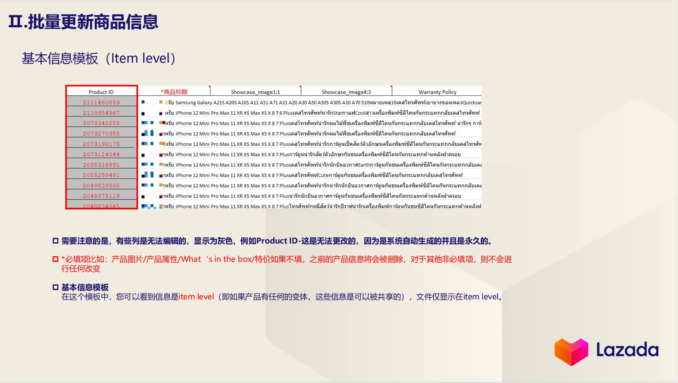Viewport: 678px width, 383px height.
Task: Click Product ID cell 2110954567
Action: coord(101,113)
